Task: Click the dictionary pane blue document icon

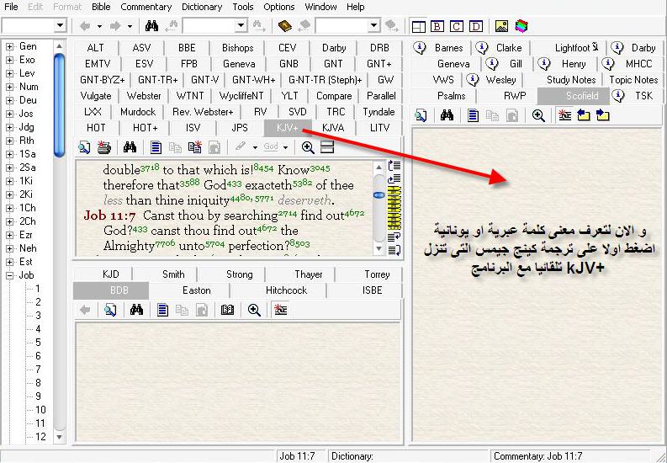Action: coord(162,310)
